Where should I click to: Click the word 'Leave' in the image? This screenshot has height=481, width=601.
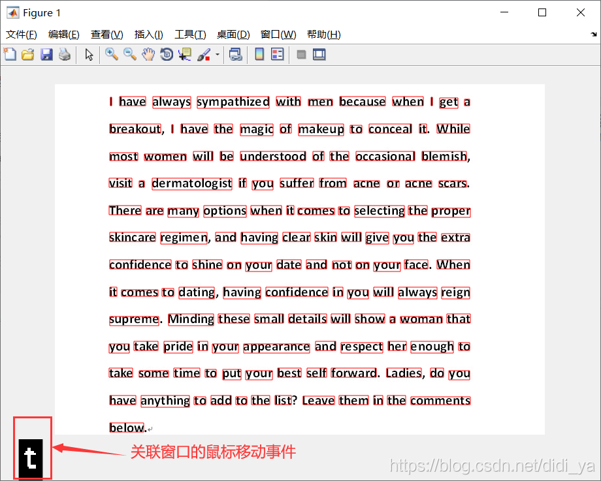coord(319,401)
